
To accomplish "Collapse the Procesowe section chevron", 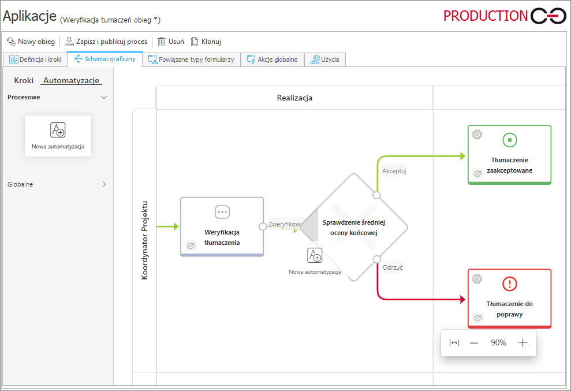I will (x=104, y=98).
